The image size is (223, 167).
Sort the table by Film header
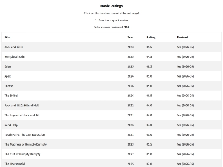click(x=7, y=37)
